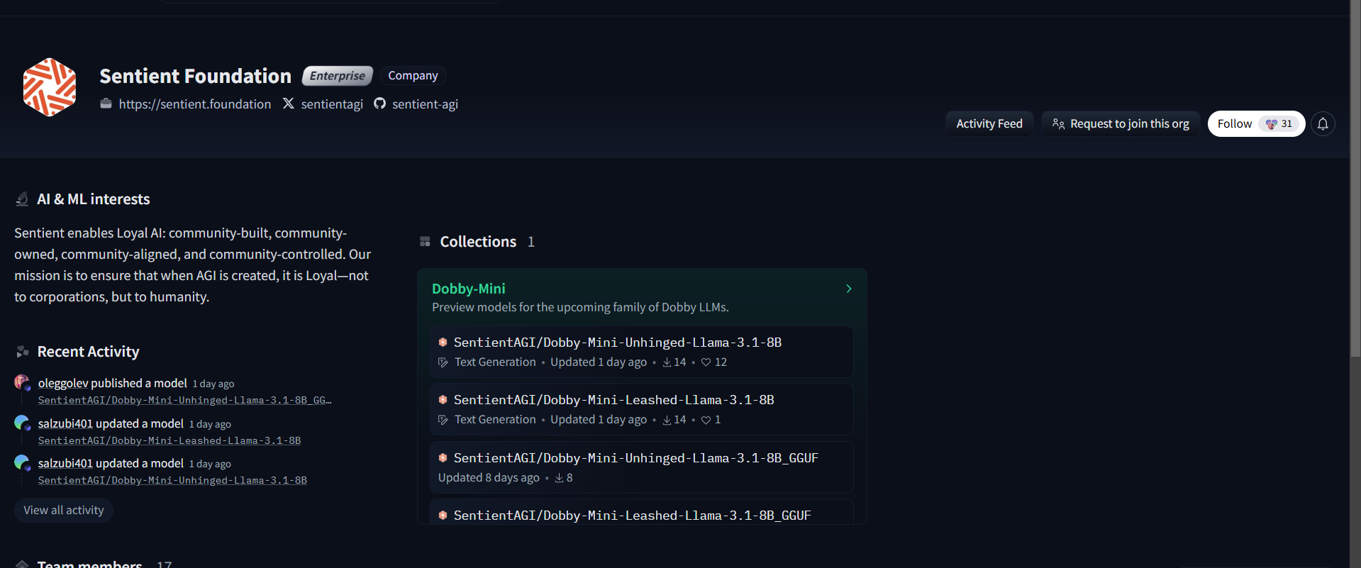Open SentientAGI/Dobby-Mini-Leashed-Llama-3.1-8B model card

pos(641,409)
